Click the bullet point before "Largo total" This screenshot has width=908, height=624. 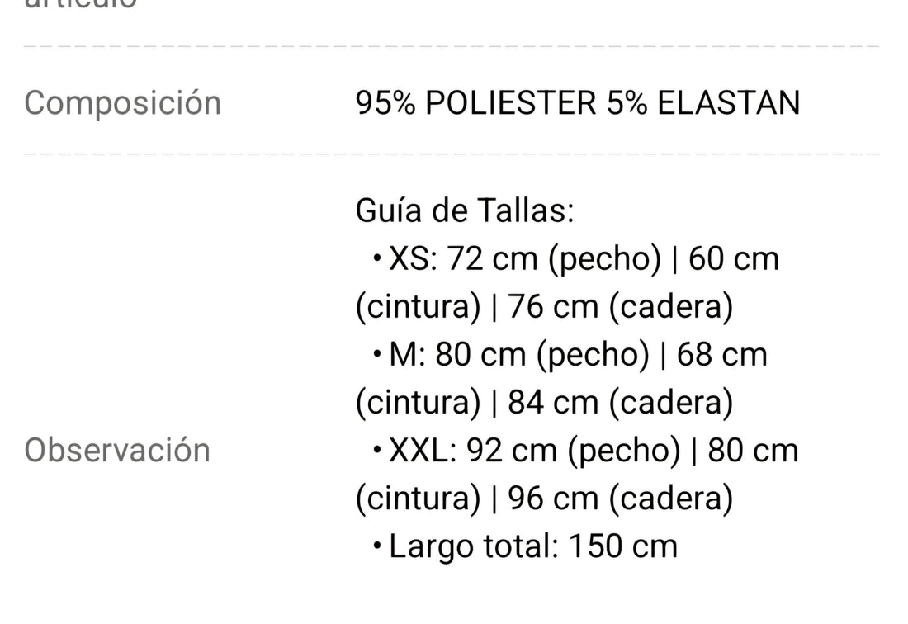pos(377,547)
